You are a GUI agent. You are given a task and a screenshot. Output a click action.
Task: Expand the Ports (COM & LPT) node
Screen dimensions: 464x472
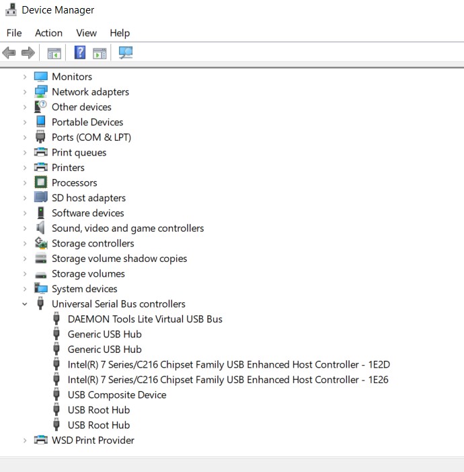pyautogui.click(x=25, y=137)
